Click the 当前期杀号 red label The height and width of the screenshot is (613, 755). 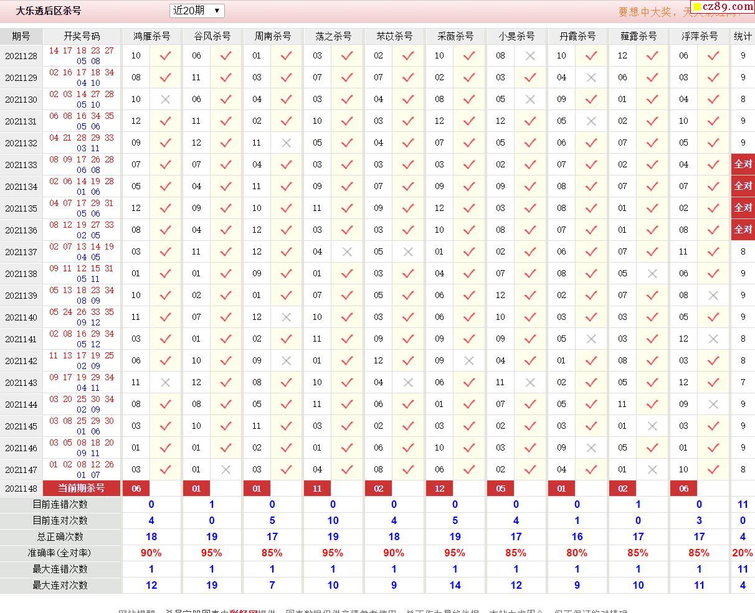point(82,488)
